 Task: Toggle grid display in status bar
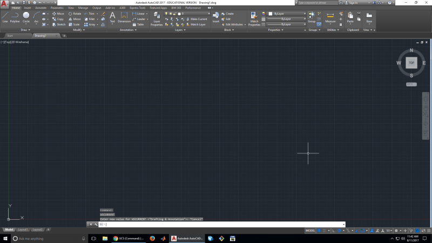click(319, 231)
